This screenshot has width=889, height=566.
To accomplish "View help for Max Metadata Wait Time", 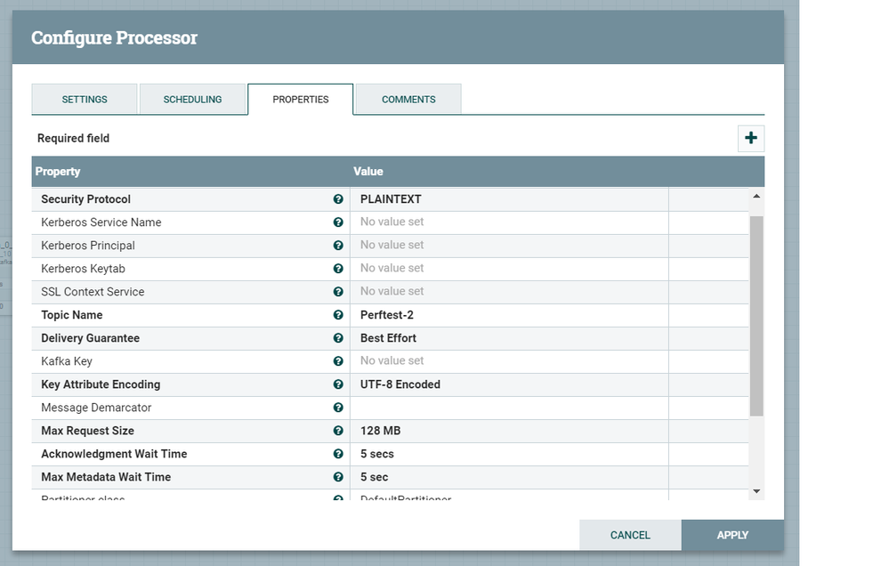I will coord(337,476).
